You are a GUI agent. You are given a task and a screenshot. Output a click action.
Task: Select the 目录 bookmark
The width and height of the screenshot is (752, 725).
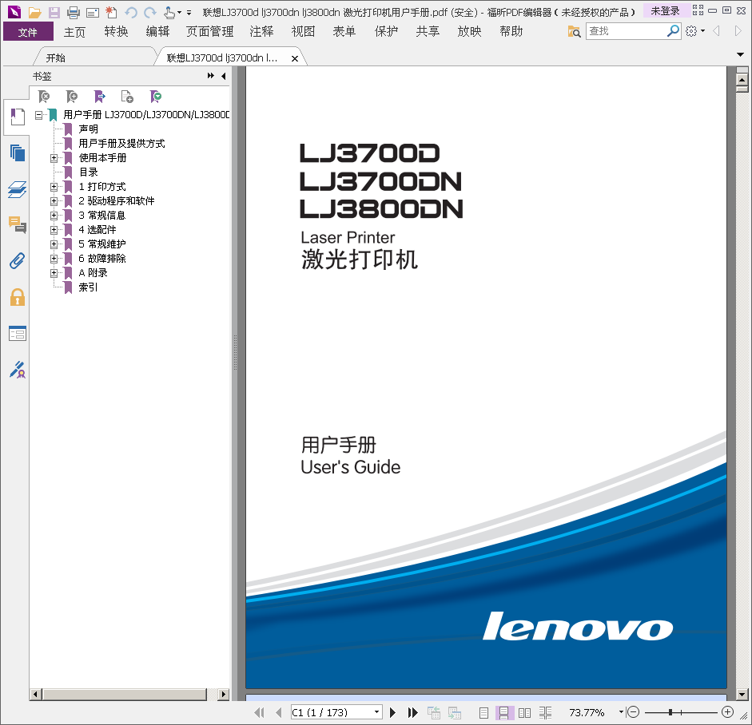click(x=88, y=172)
